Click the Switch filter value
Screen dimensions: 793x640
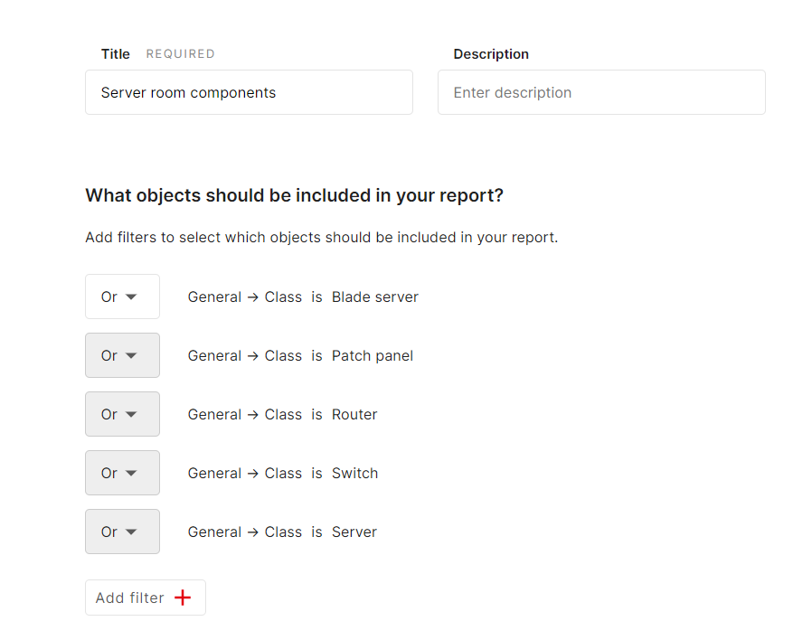click(x=354, y=473)
